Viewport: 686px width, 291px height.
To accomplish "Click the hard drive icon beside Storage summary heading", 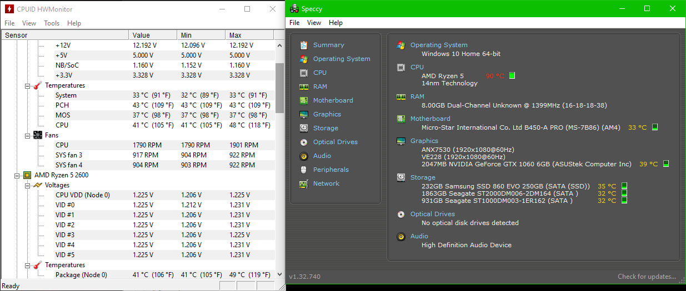I will 401,177.
